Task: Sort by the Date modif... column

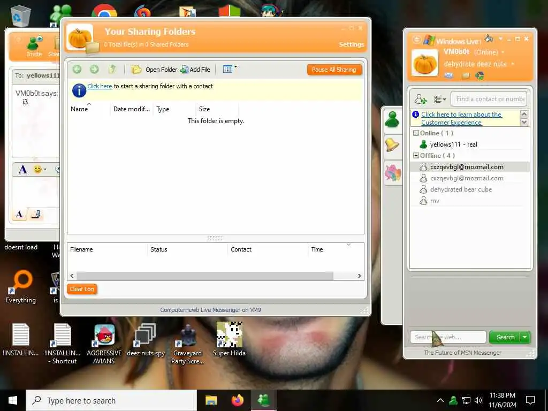Action: [x=132, y=109]
